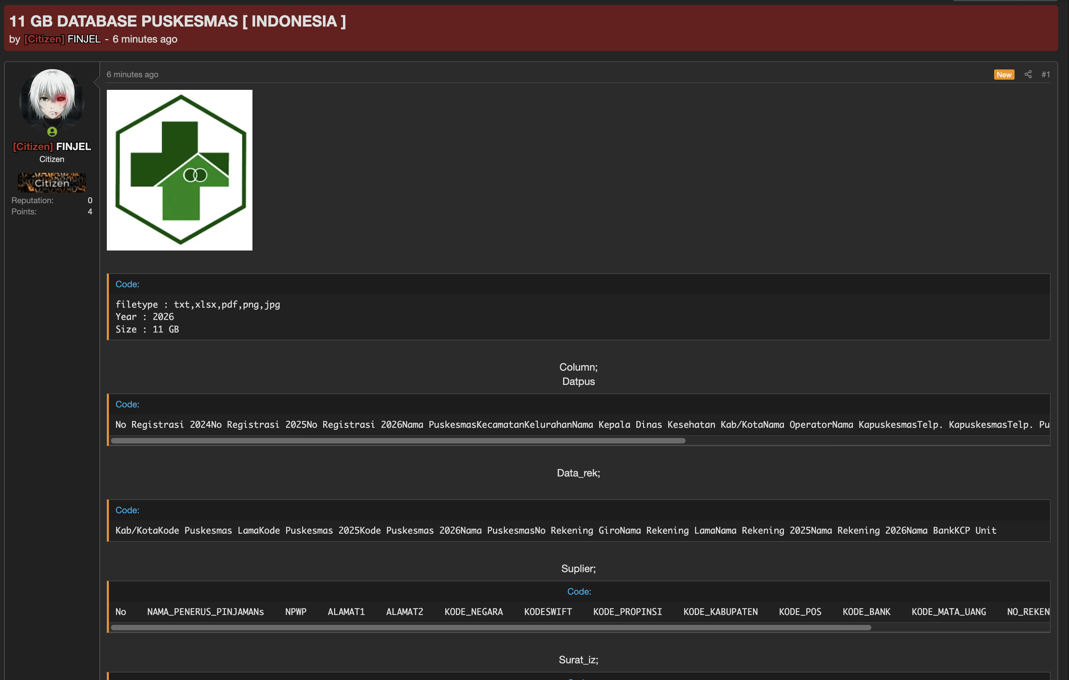
Task: Click the 'Year : 2026' line
Action: point(145,317)
